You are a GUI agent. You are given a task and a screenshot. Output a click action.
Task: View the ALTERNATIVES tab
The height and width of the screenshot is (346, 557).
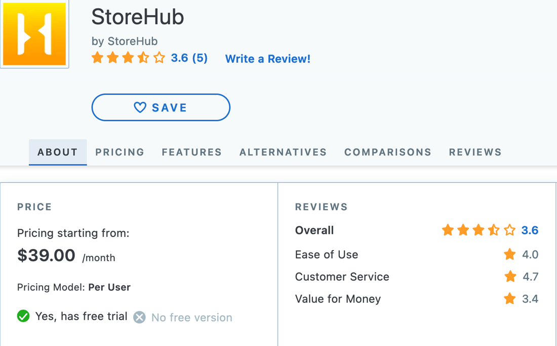[x=283, y=152]
